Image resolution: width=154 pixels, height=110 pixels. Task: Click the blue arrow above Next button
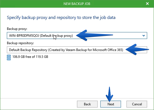point(109,94)
